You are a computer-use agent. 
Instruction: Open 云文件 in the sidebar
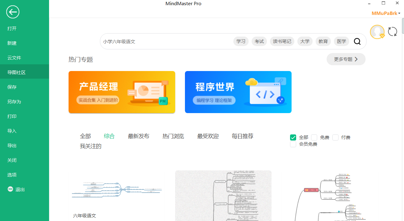(24, 58)
